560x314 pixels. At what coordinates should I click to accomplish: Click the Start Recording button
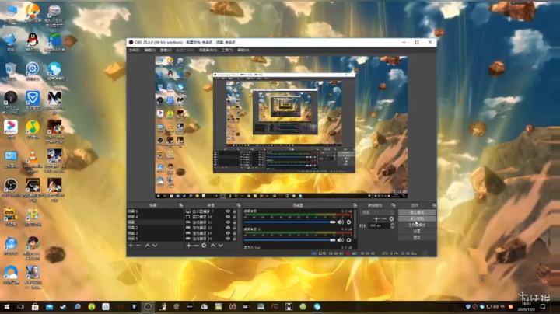pos(417,218)
